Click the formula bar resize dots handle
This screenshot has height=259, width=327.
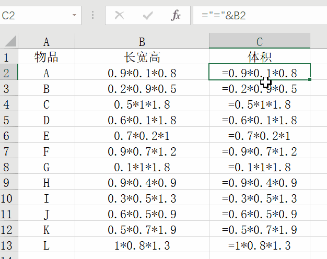click(x=93, y=15)
